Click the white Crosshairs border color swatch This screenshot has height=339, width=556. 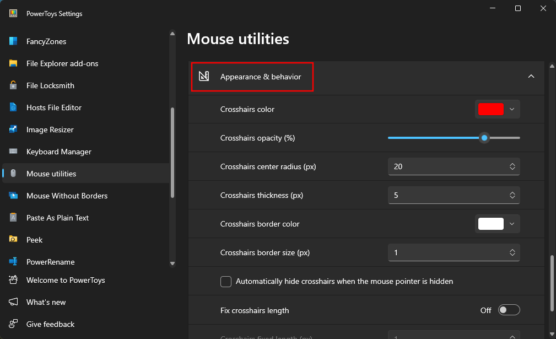[491, 224]
